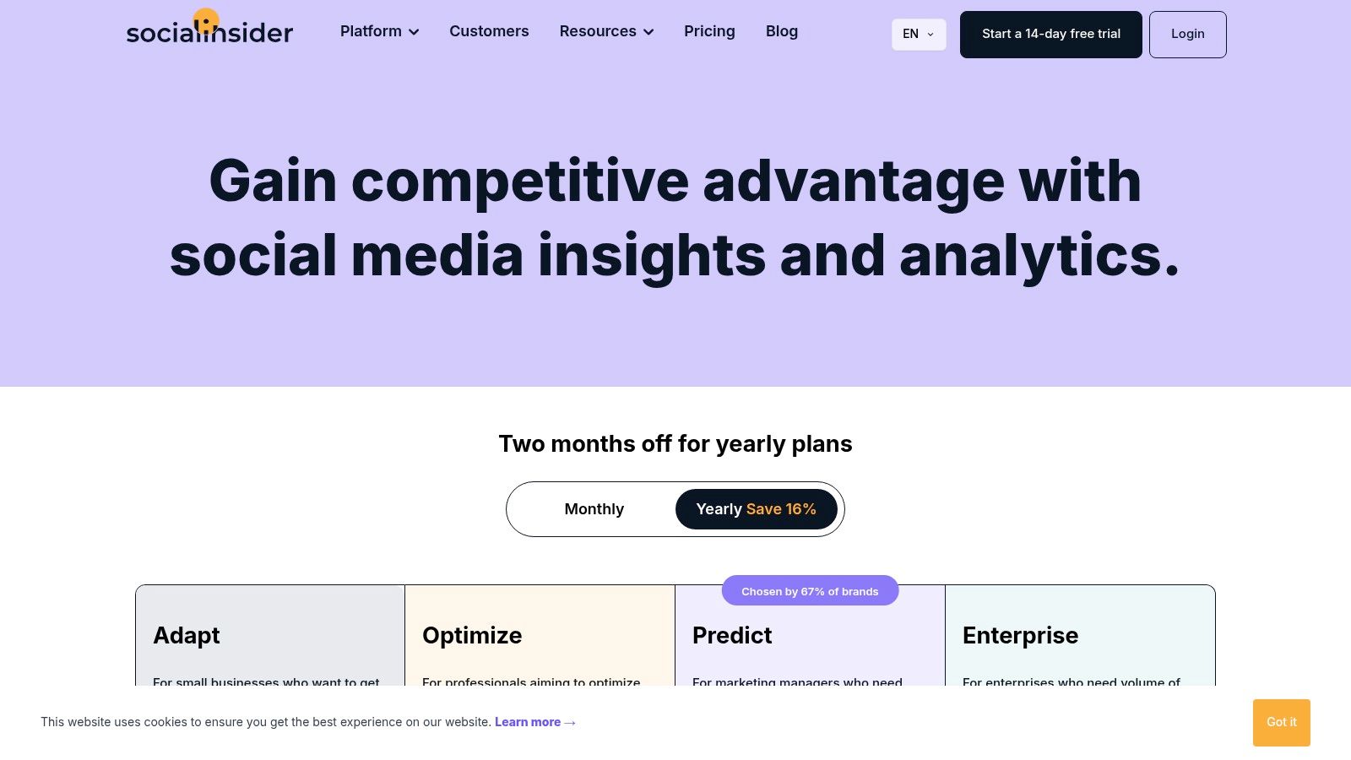Select the Adapt plan card

point(270,638)
